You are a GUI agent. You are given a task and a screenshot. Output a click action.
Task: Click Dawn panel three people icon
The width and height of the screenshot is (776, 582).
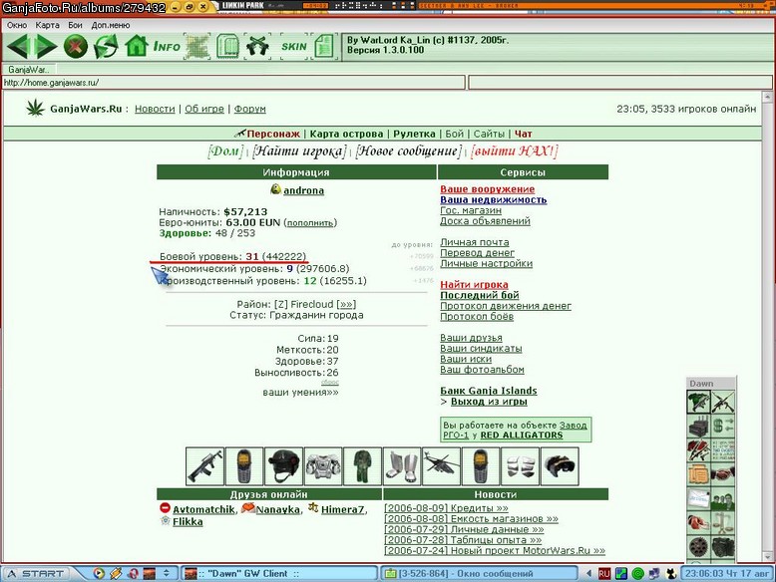click(x=722, y=498)
